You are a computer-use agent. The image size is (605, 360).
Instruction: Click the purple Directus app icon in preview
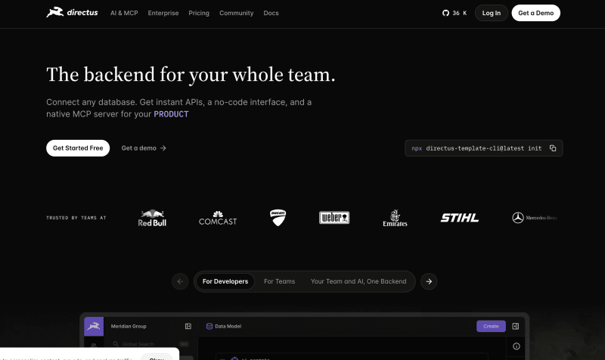(94, 327)
